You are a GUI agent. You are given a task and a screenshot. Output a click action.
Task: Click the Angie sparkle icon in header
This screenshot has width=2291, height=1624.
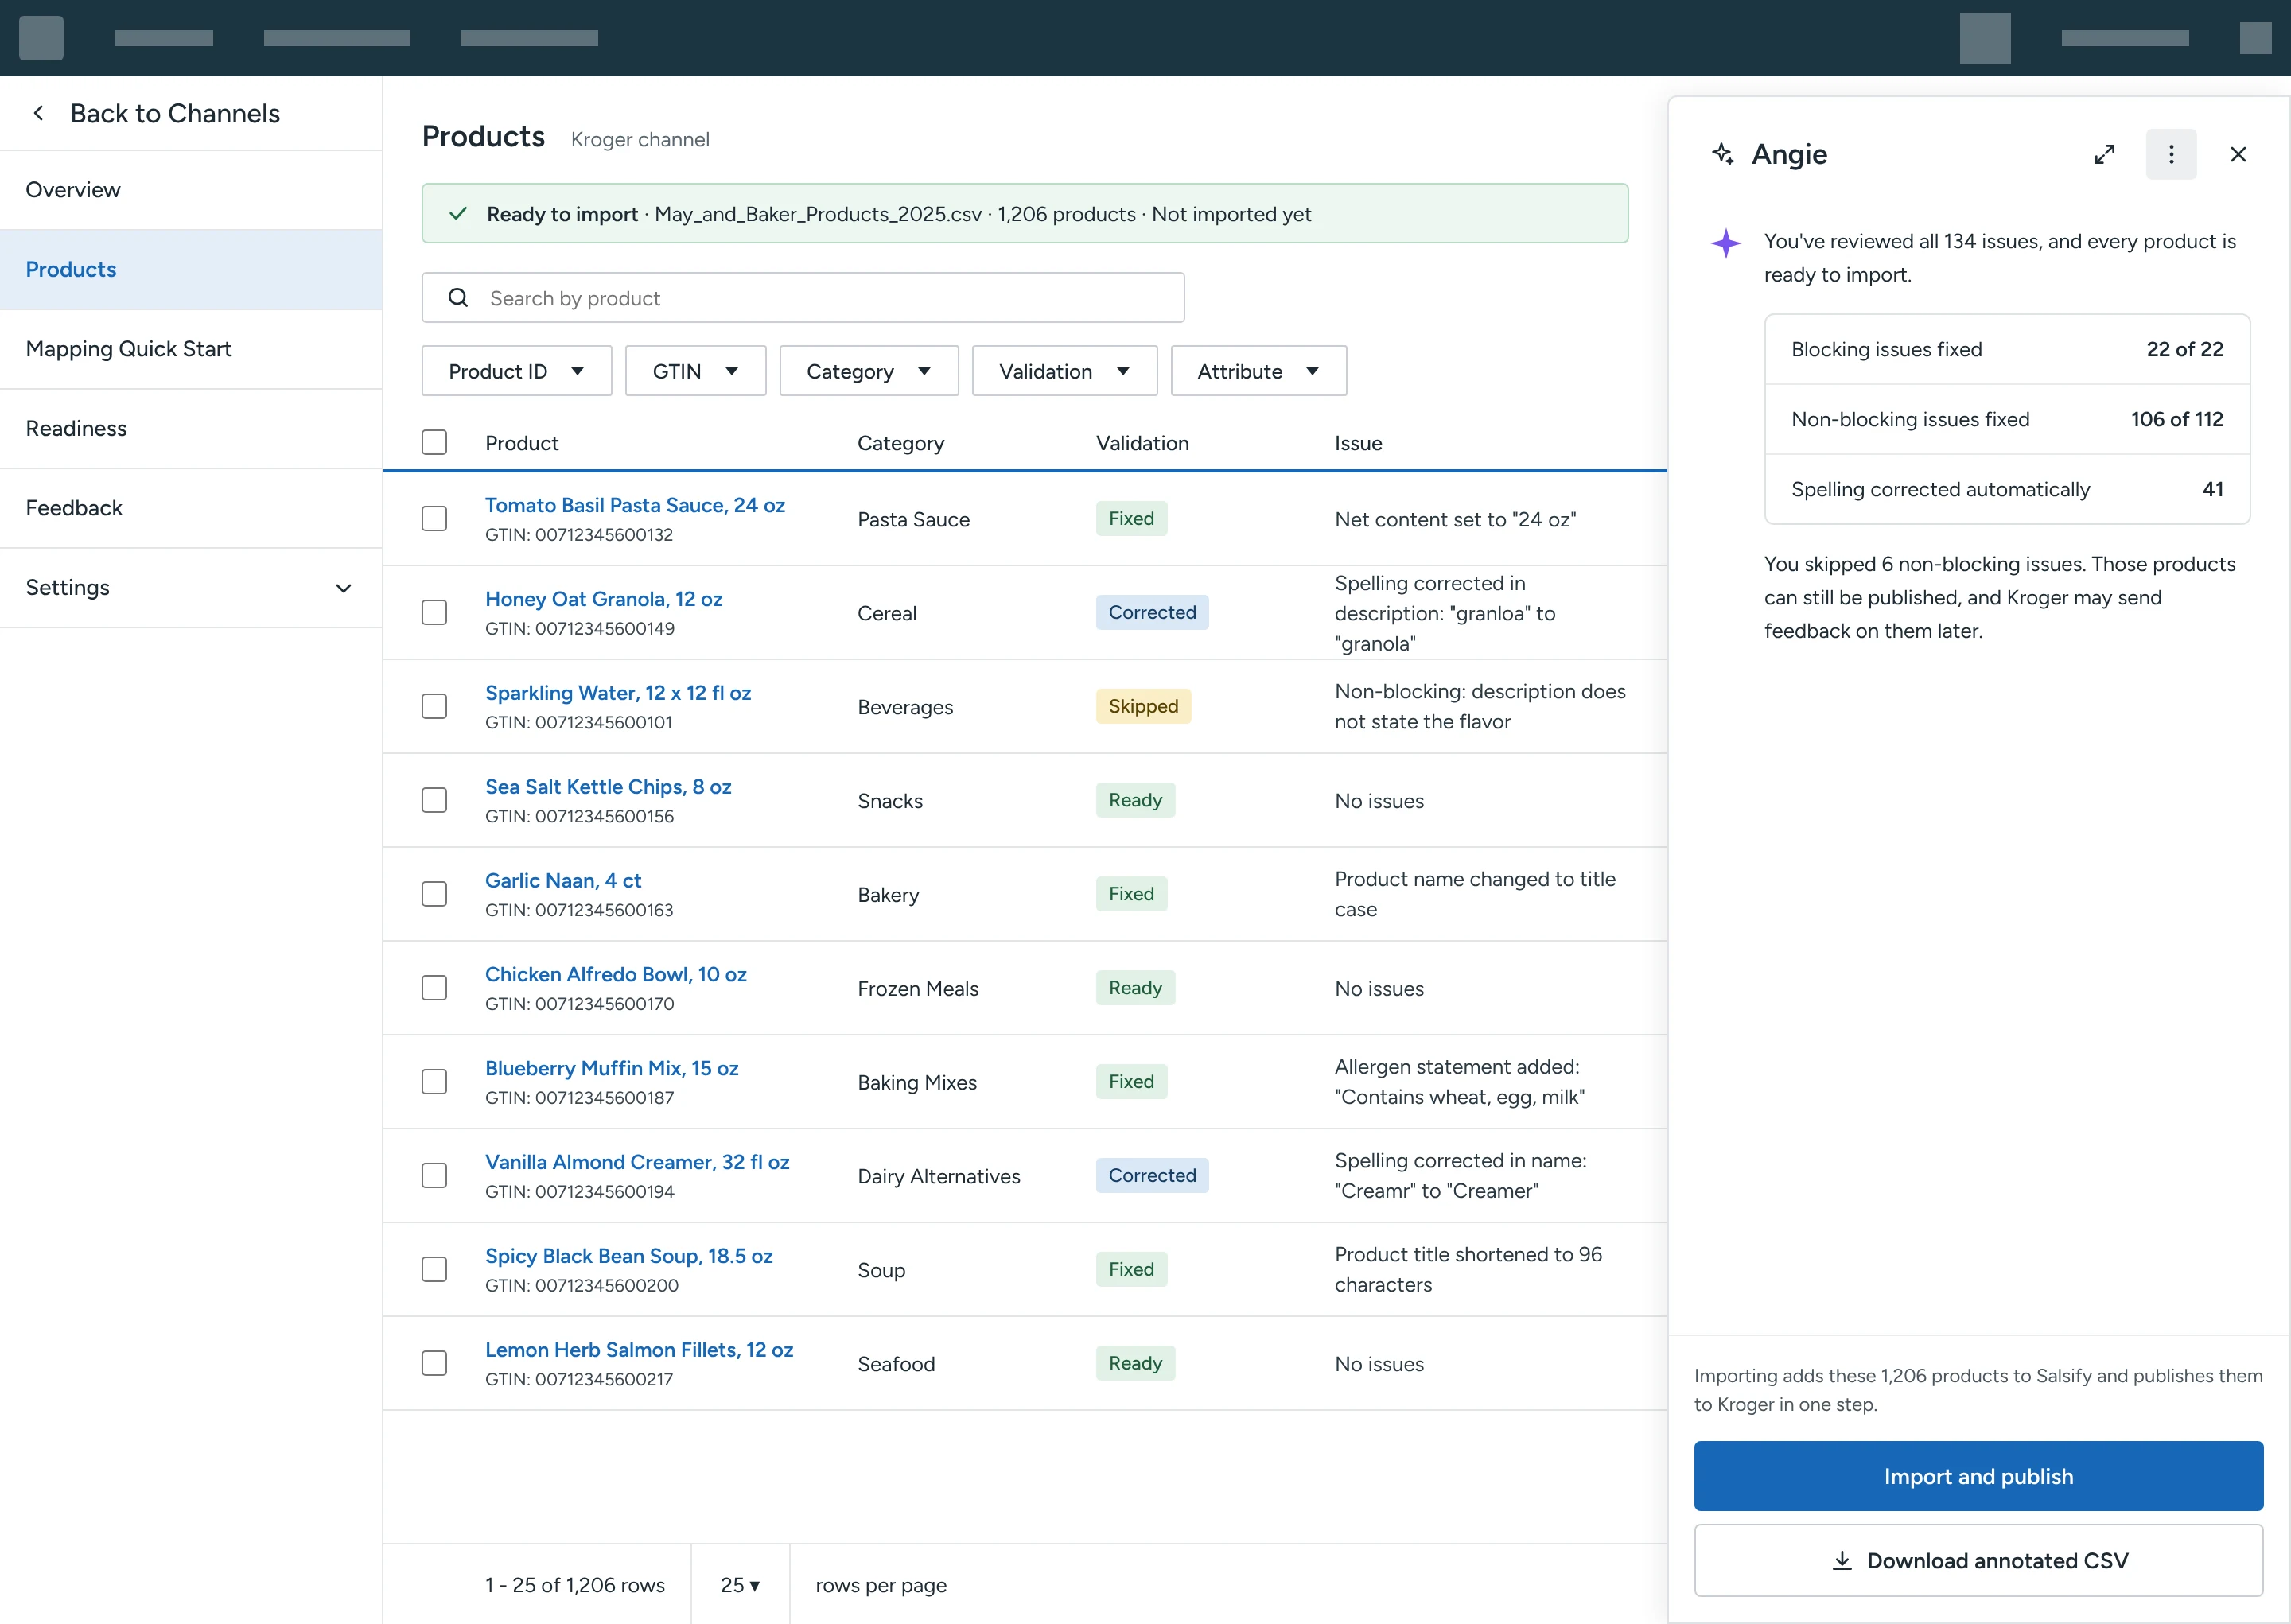click(x=1722, y=154)
